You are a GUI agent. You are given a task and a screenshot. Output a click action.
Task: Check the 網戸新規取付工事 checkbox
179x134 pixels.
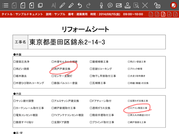pyautogui.click(x=53, y=108)
